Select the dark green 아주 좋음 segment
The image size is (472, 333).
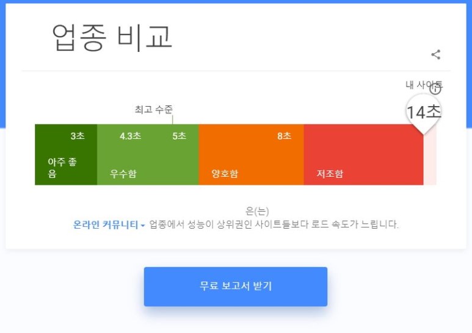pyautogui.click(x=65, y=156)
